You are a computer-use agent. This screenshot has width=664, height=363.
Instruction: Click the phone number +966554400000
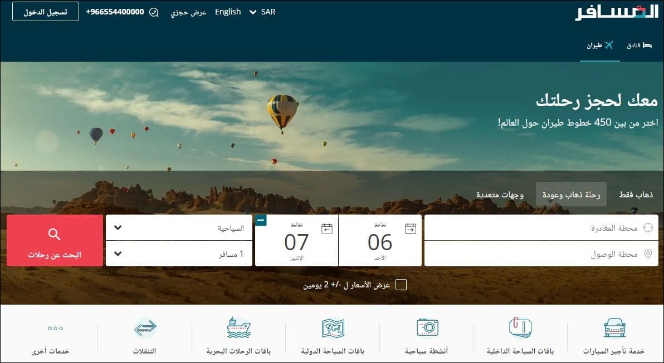click(115, 12)
